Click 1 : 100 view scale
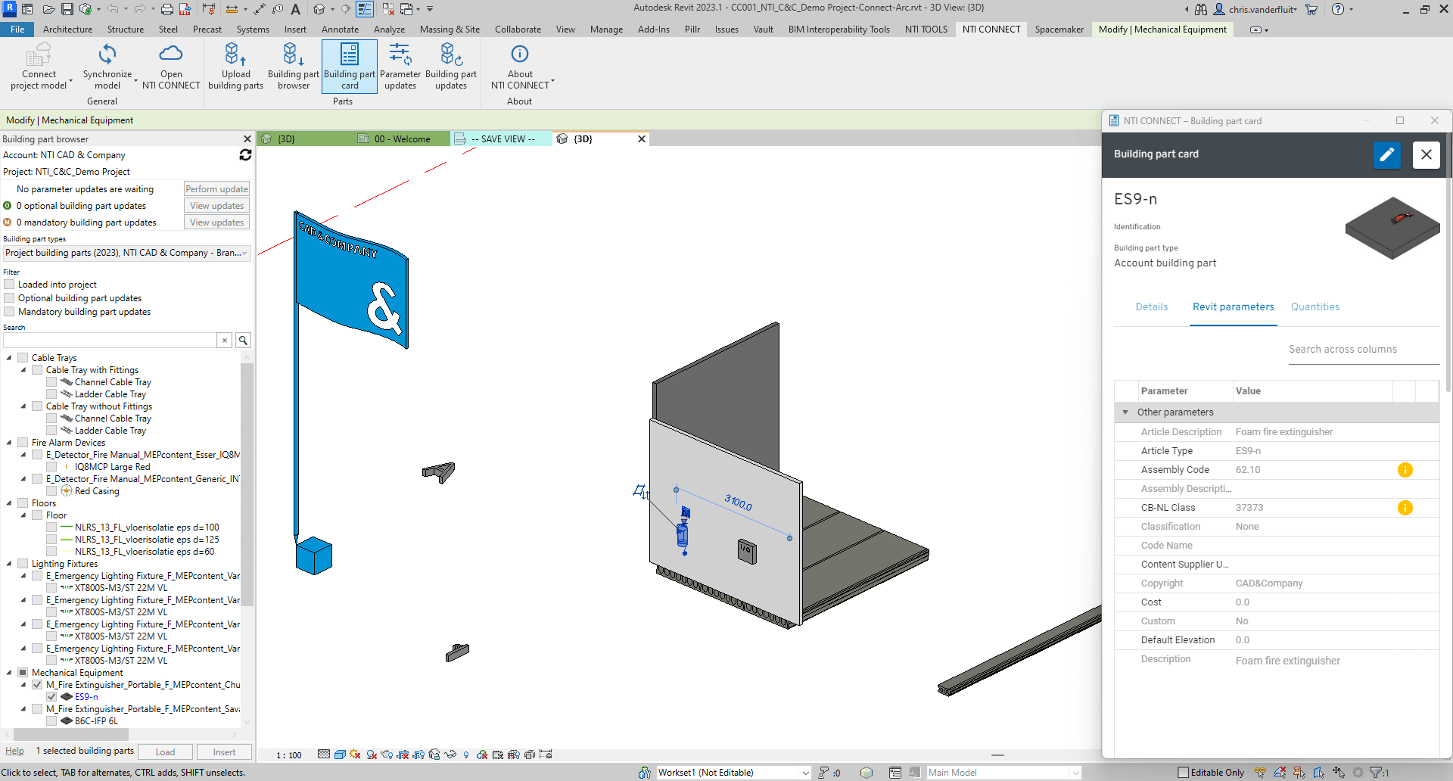This screenshot has height=781, width=1453. [289, 755]
